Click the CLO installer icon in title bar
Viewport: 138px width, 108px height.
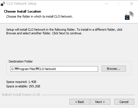(x=3, y=4)
